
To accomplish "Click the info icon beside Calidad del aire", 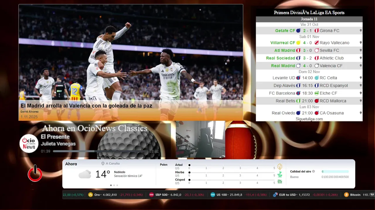I will [x=313, y=171].
